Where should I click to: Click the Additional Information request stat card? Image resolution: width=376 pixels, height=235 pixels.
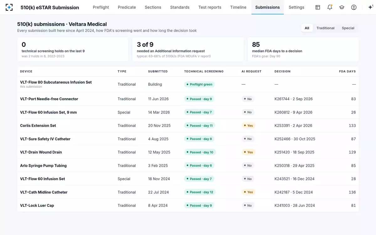[x=188, y=50]
